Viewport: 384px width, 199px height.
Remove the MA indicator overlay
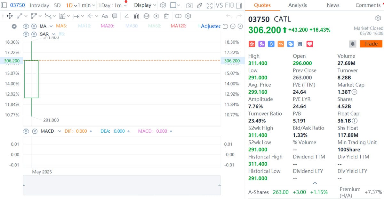[35, 26]
